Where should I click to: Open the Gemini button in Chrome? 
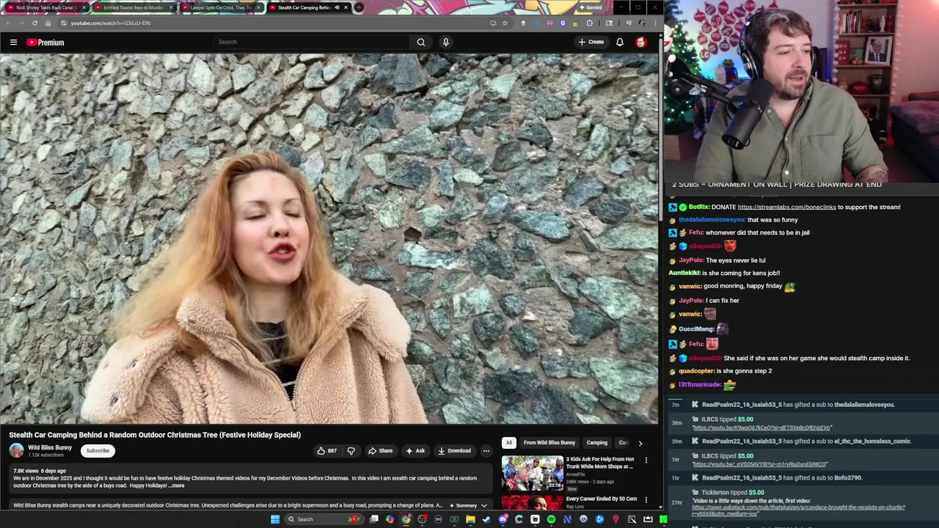coord(591,7)
